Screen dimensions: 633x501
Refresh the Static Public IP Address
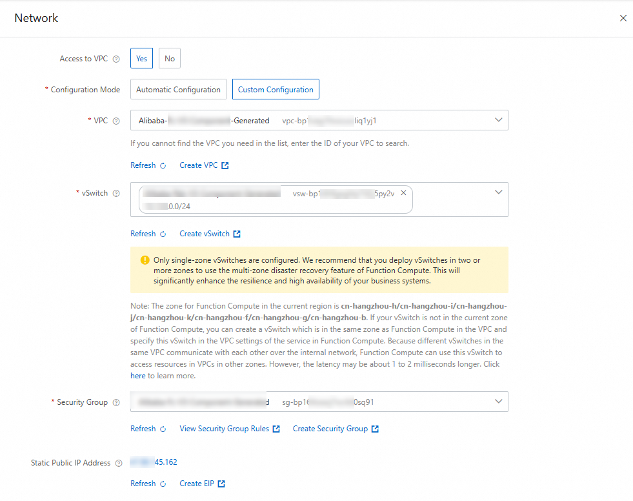pos(143,484)
